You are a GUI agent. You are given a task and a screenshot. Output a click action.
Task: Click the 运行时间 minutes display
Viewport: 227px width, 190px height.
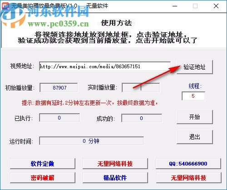[92, 141]
